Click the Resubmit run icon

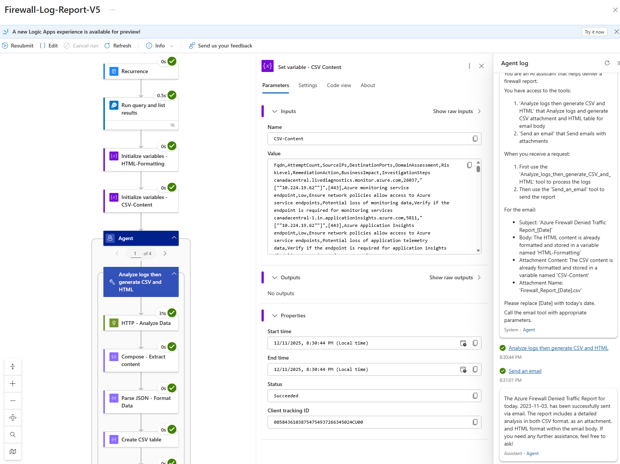point(5,46)
